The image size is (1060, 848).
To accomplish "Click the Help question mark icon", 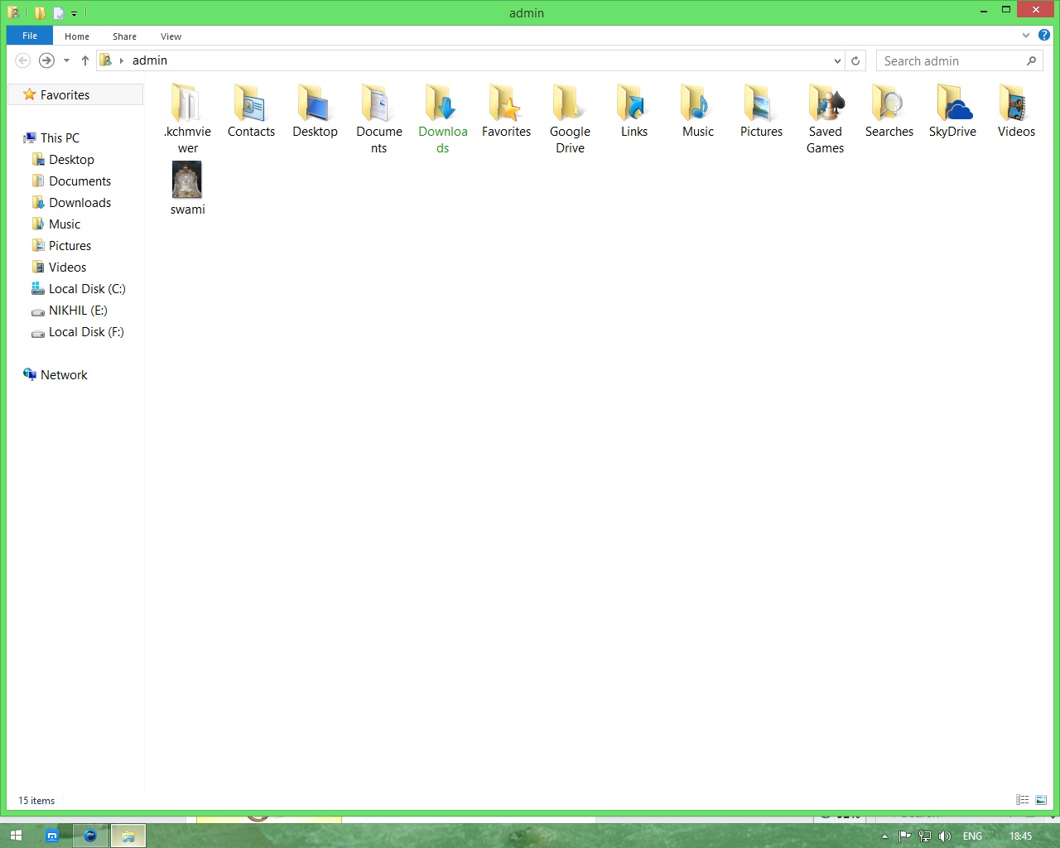I will point(1044,36).
